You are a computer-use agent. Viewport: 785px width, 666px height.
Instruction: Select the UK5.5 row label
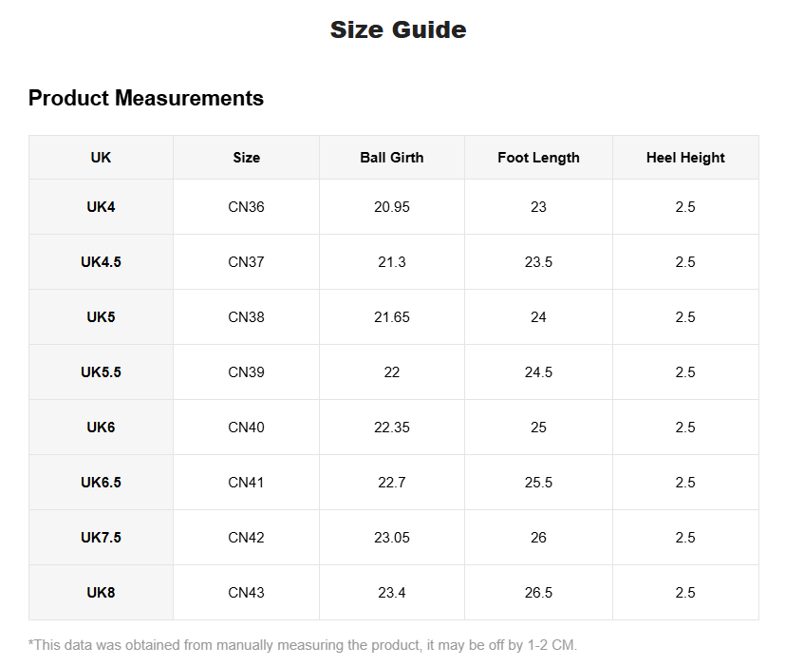[101, 372]
